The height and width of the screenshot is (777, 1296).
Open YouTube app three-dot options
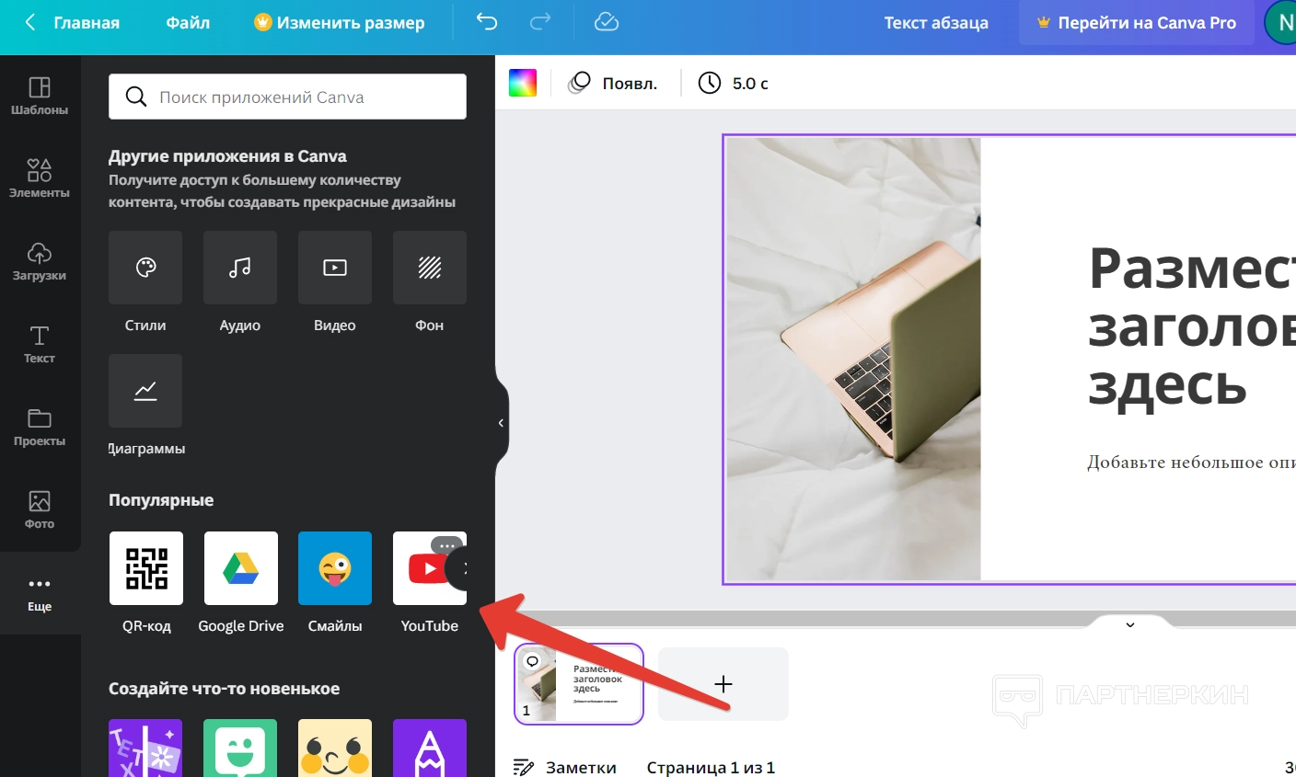coord(447,545)
